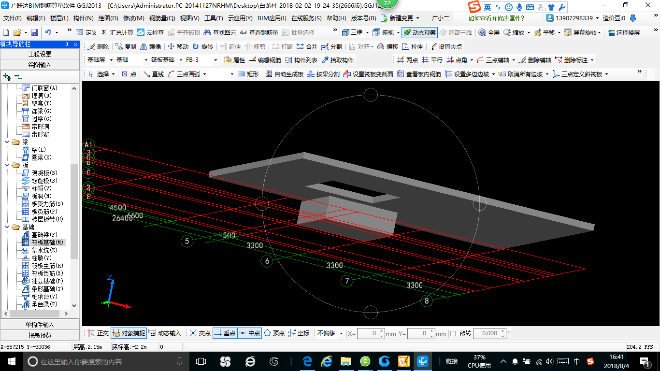Collapse the 梁 tree folder
This screenshot has width=660, height=371.
(7, 142)
